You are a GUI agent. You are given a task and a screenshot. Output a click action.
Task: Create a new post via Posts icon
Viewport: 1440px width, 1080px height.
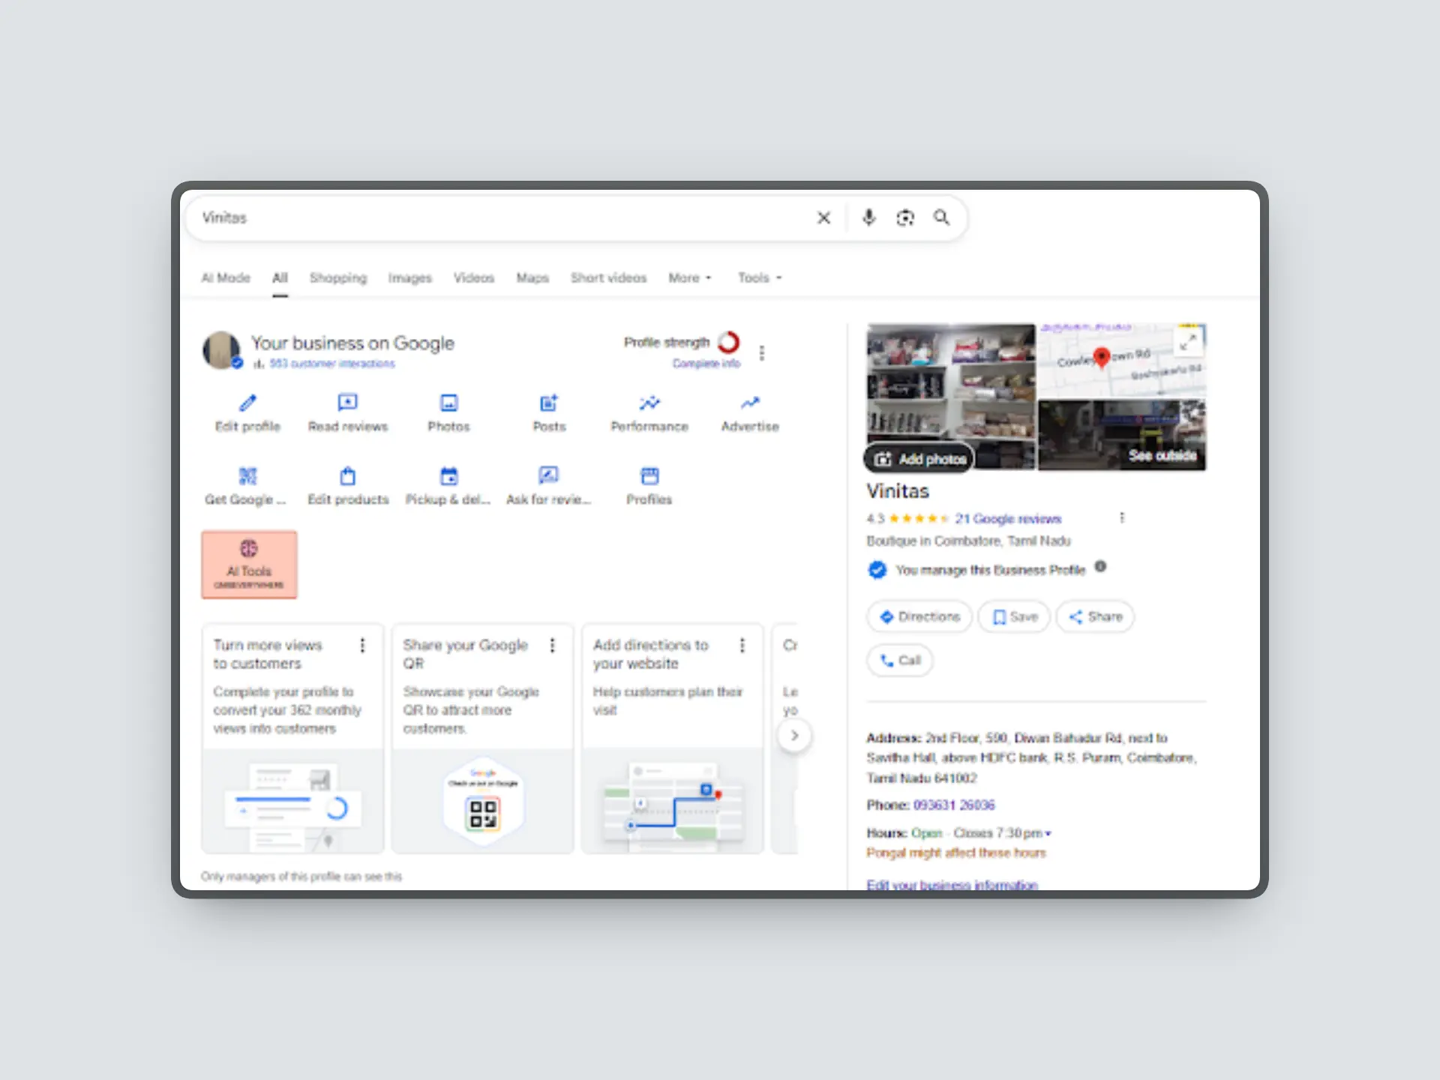(549, 403)
